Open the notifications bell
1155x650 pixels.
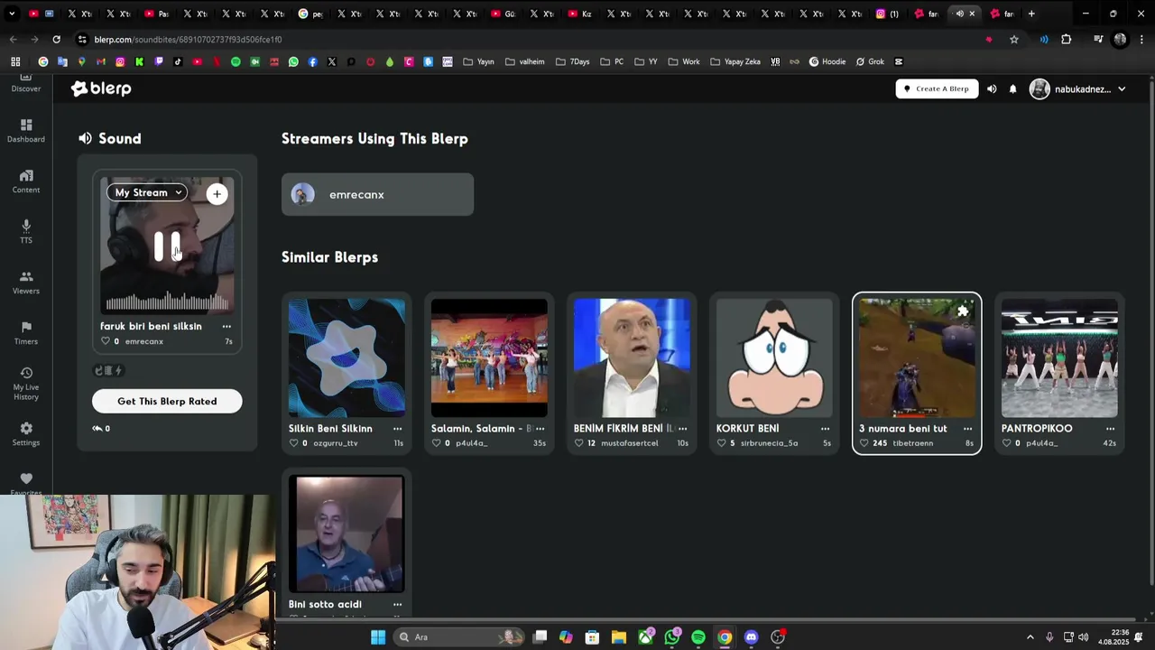(1012, 88)
